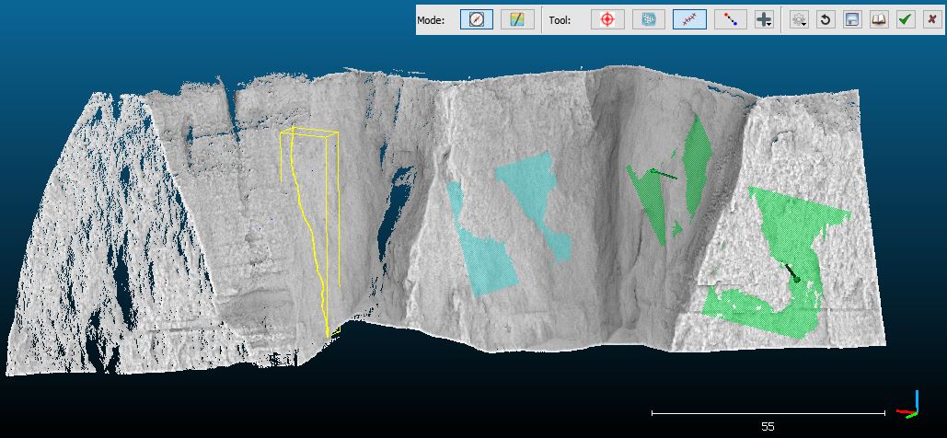Switch to Map mode
This screenshot has height=438, width=947.
(x=517, y=19)
